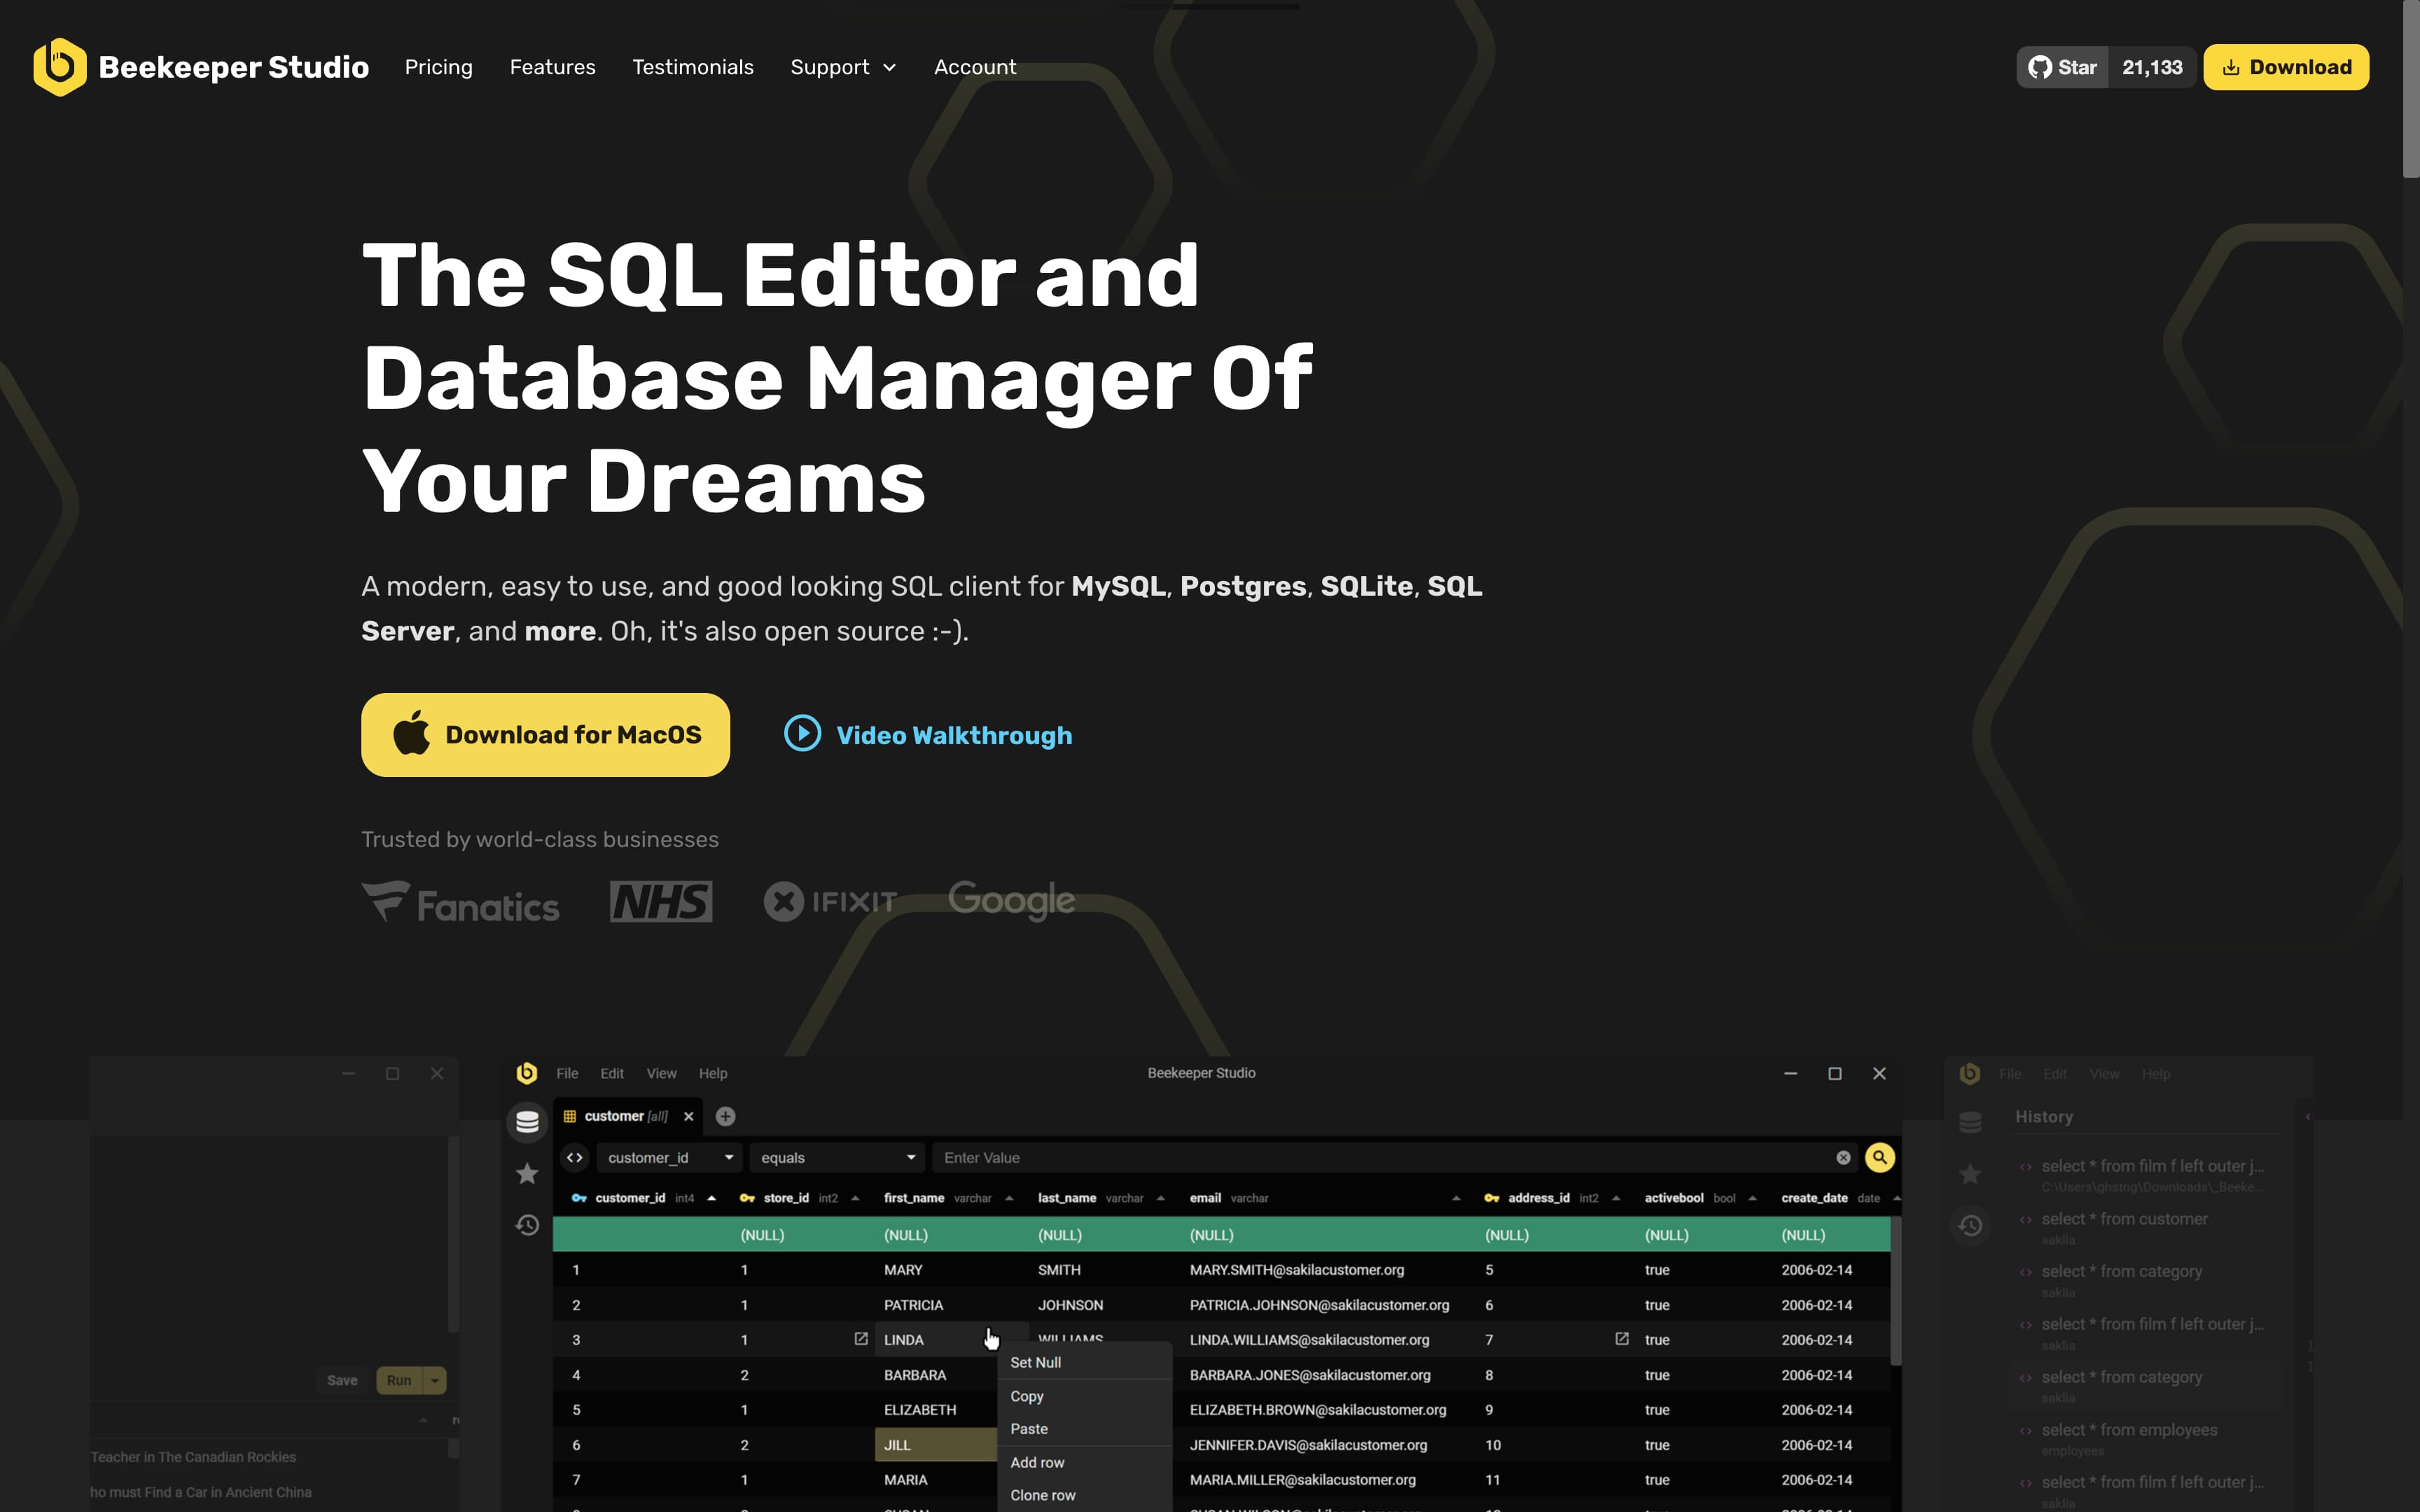Screen dimensions: 2420x1512
Task: Click the Beekeeper Studio hexagon logo
Action: click(x=59, y=67)
